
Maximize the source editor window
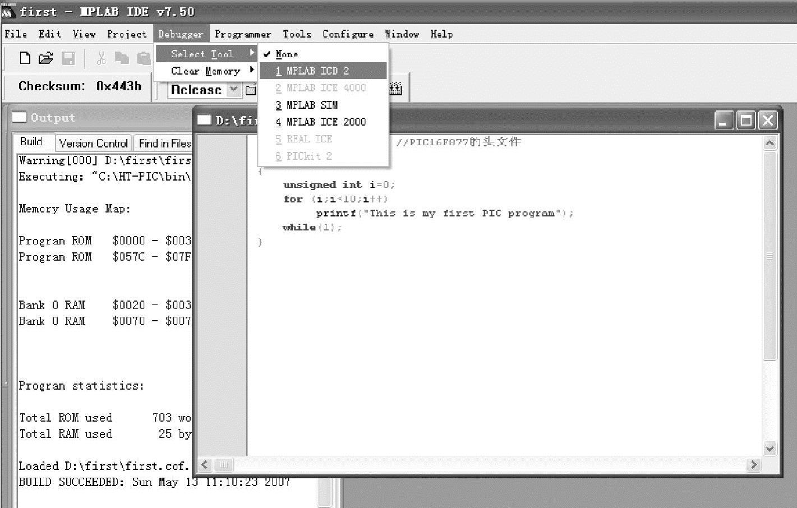[746, 121]
